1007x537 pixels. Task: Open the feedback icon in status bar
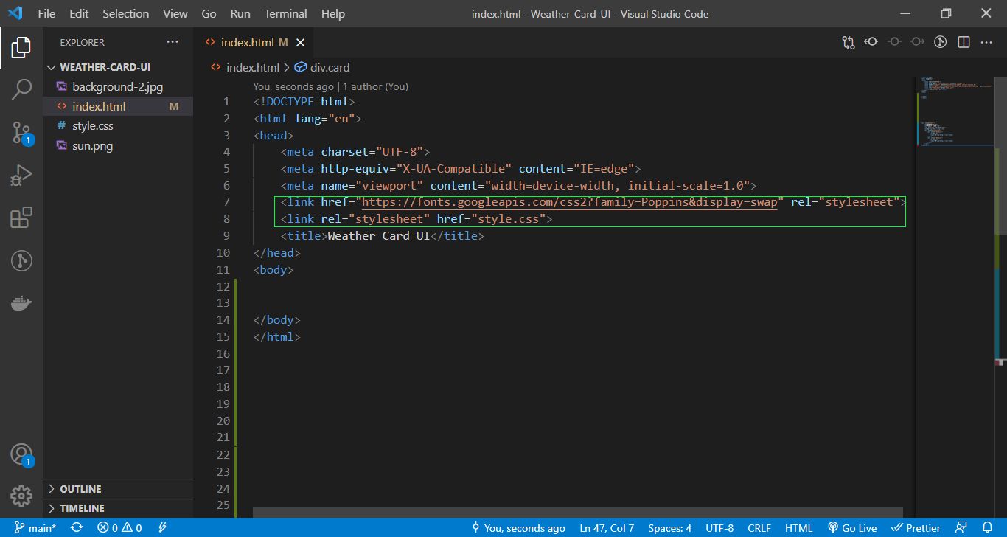point(960,527)
